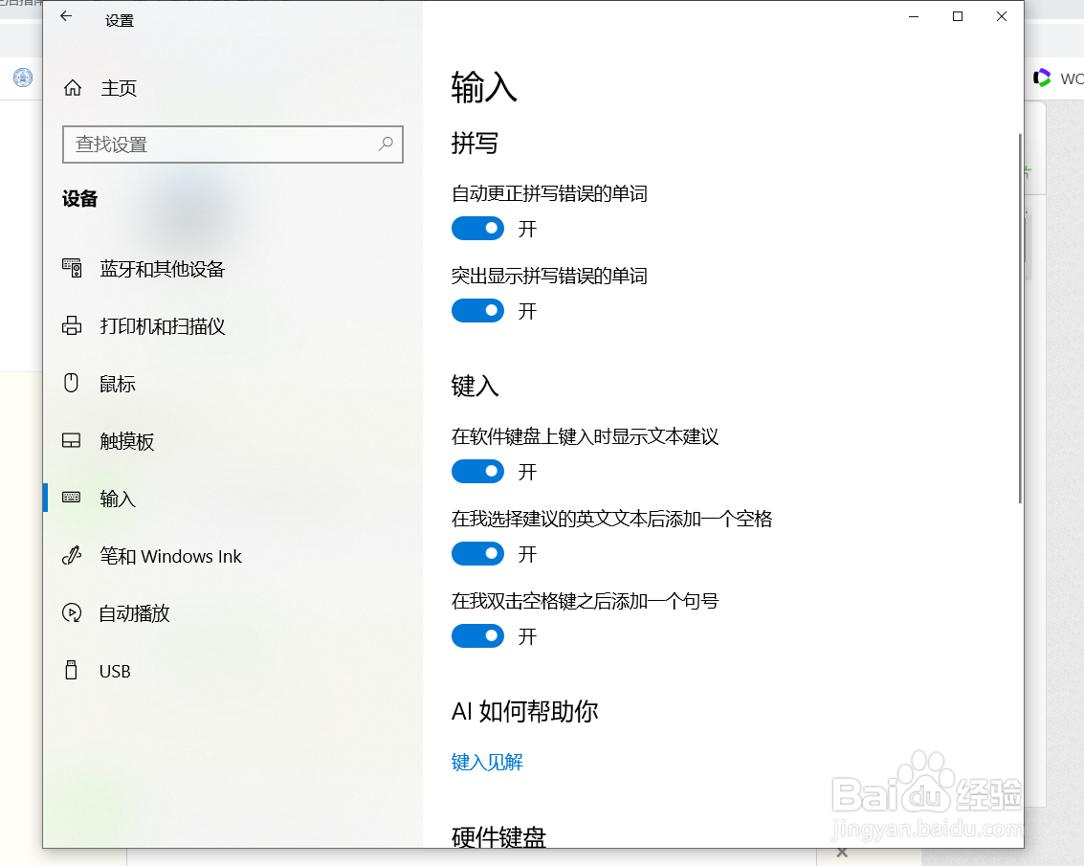
Task: Open AutoPlay settings via its icon
Action: [x=72, y=613]
